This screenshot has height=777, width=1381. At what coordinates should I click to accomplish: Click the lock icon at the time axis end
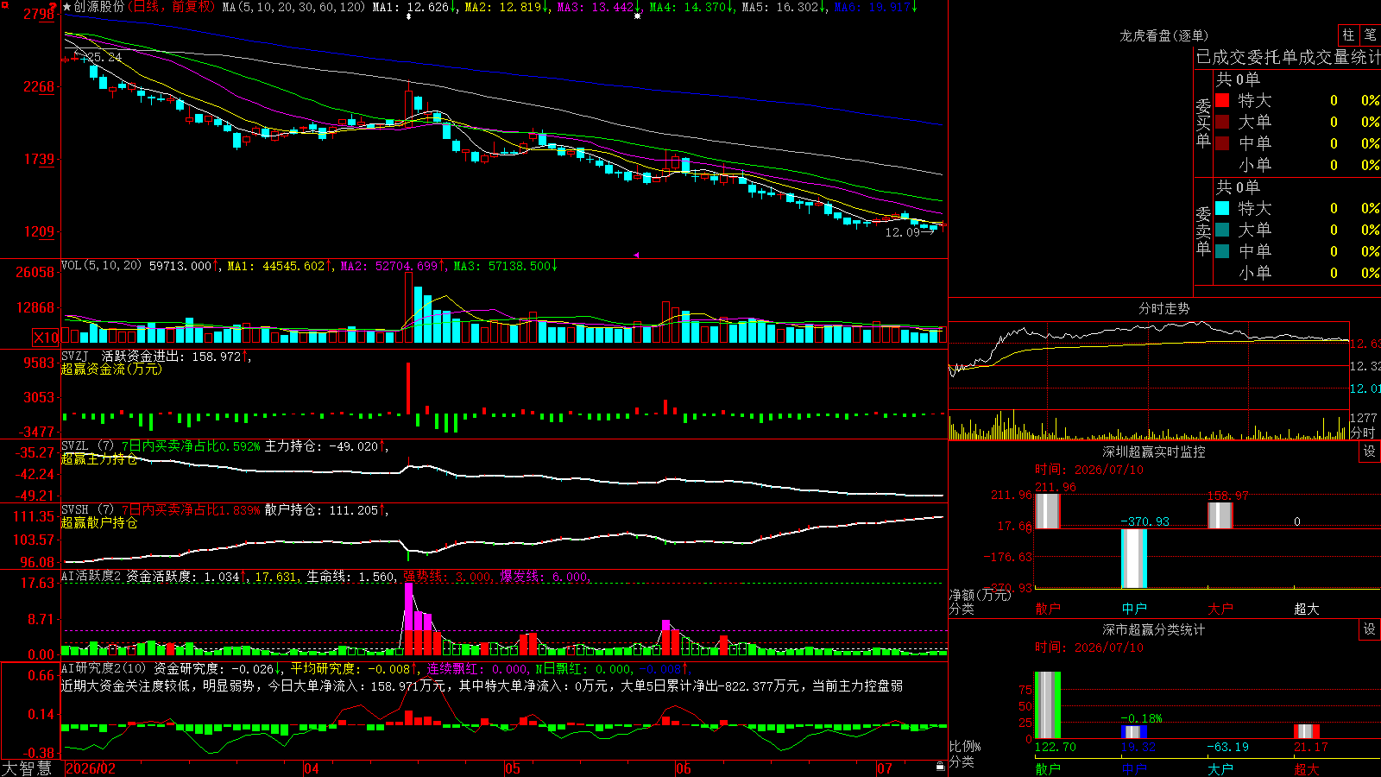point(940,767)
